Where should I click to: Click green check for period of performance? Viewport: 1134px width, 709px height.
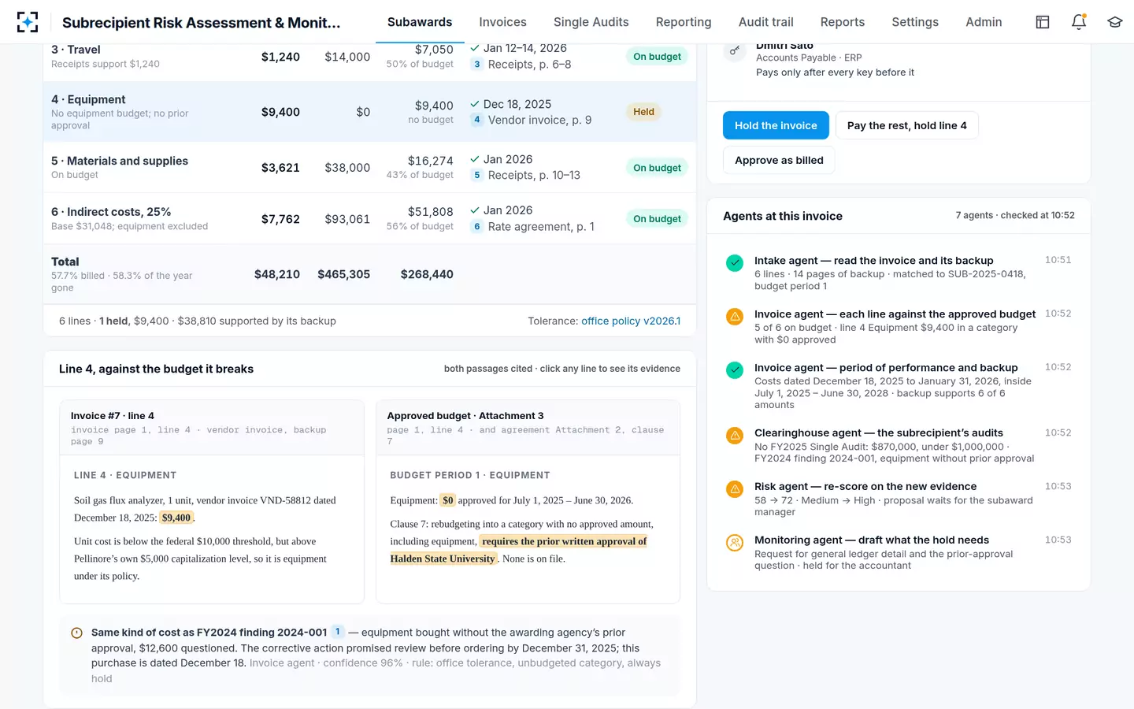tap(735, 370)
